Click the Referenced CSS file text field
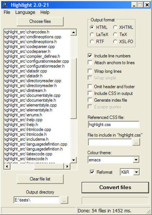The image size is (152, 215). click(114, 125)
